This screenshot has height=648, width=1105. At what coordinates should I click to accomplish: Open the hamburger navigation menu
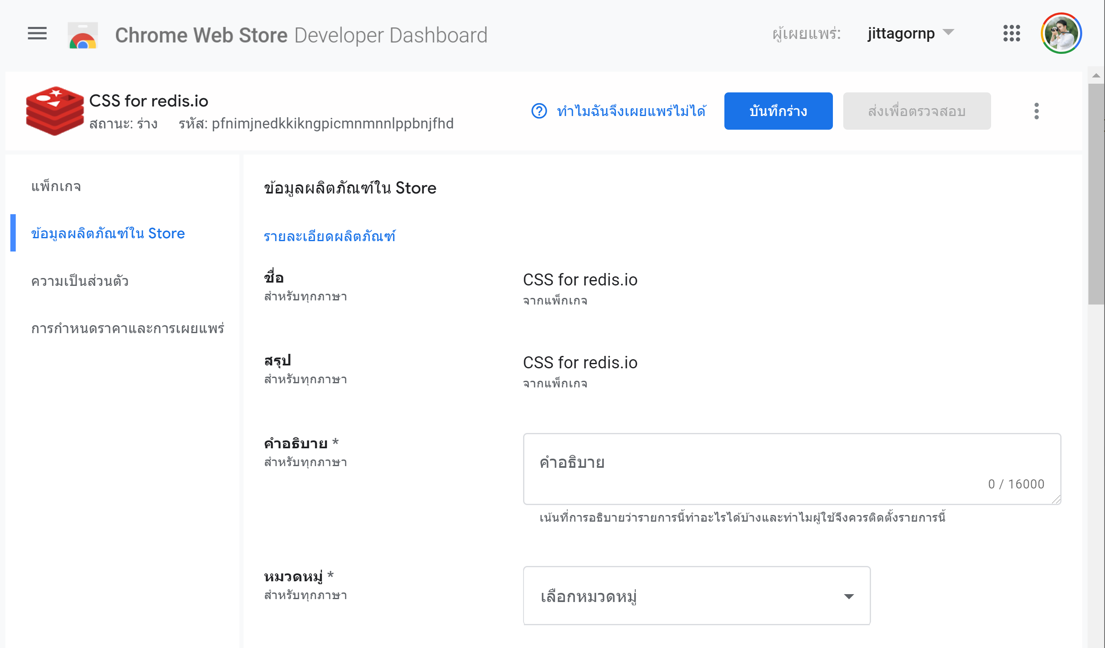(x=37, y=33)
